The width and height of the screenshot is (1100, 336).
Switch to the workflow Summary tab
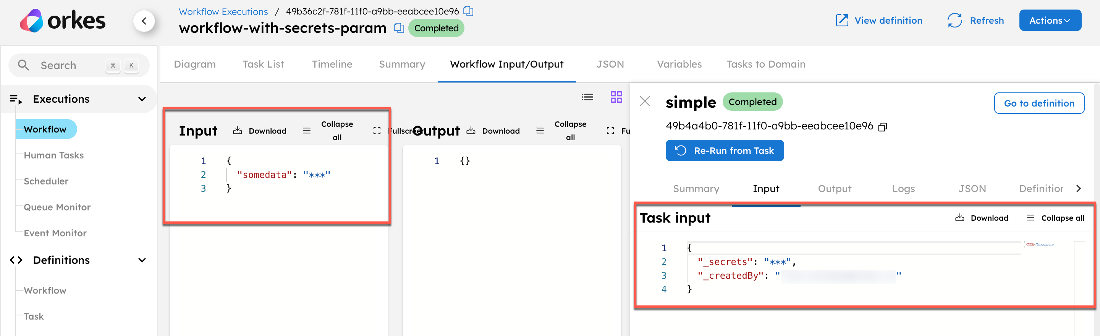(x=402, y=64)
